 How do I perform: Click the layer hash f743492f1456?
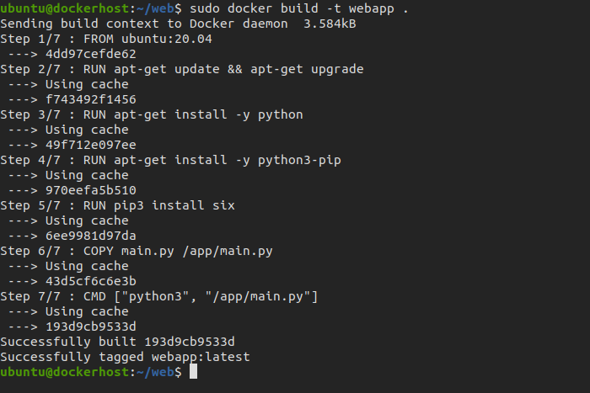click(x=91, y=99)
